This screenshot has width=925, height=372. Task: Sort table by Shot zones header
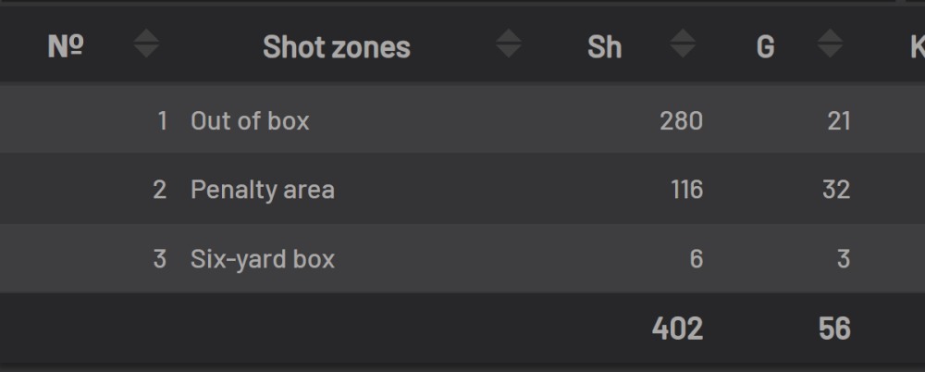click(336, 46)
